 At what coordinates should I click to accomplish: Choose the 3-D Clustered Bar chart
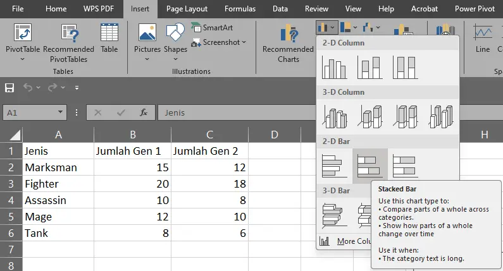coord(334,215)
